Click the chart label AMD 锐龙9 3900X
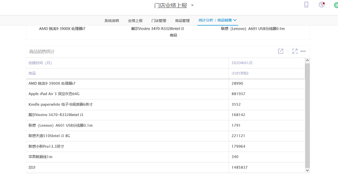The height and width of the screenshot is (187, 338). [x=62, y=29]
